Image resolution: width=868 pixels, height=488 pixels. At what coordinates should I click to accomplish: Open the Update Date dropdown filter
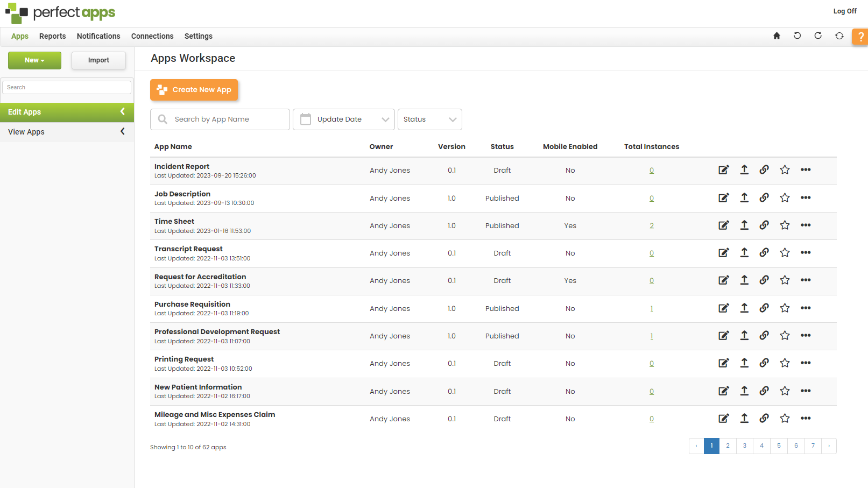[x=344, y=119]
